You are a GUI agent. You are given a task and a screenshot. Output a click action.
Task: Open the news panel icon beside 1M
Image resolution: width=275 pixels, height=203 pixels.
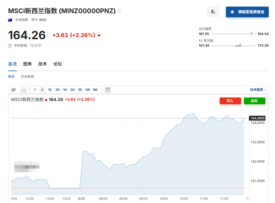point(107,90)
